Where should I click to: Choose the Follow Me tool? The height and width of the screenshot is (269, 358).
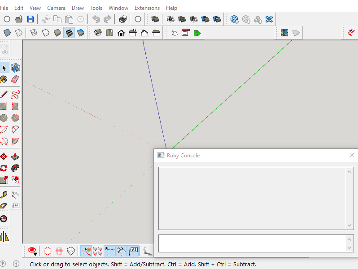click(15, 168)
